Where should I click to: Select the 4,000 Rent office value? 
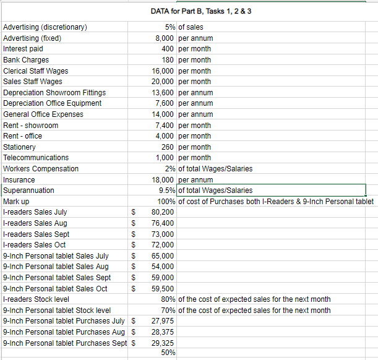152,136
